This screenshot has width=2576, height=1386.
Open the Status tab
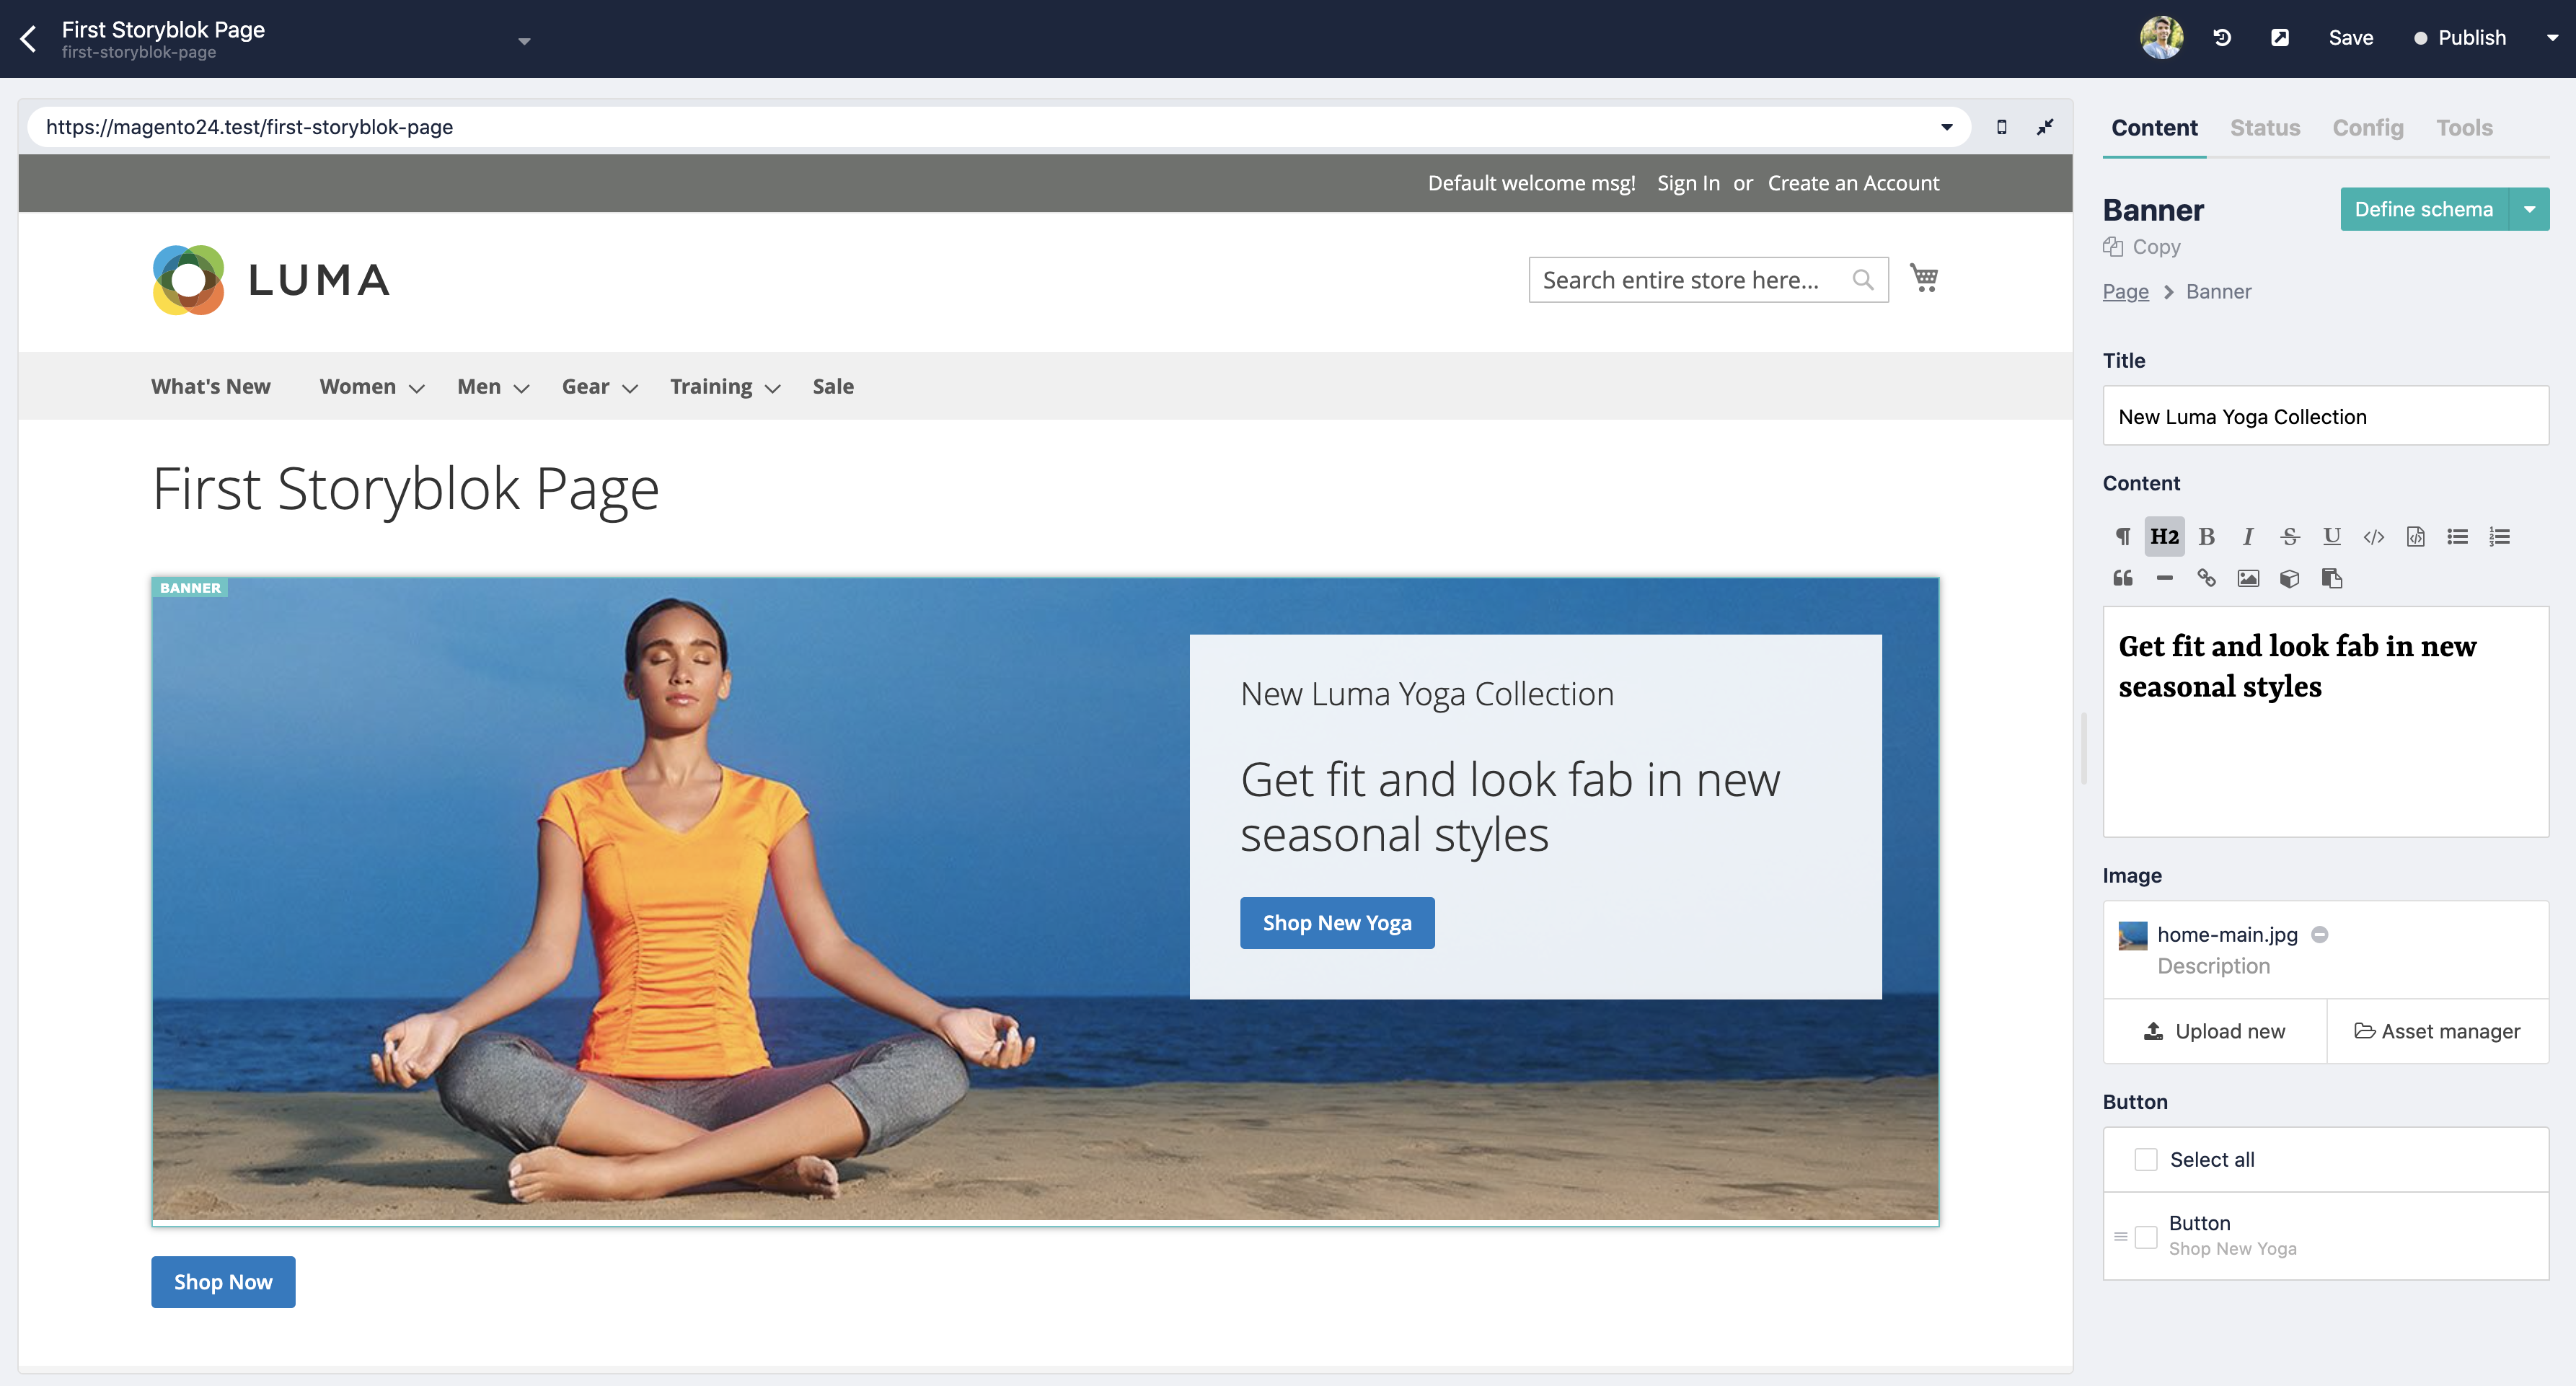2264,128
